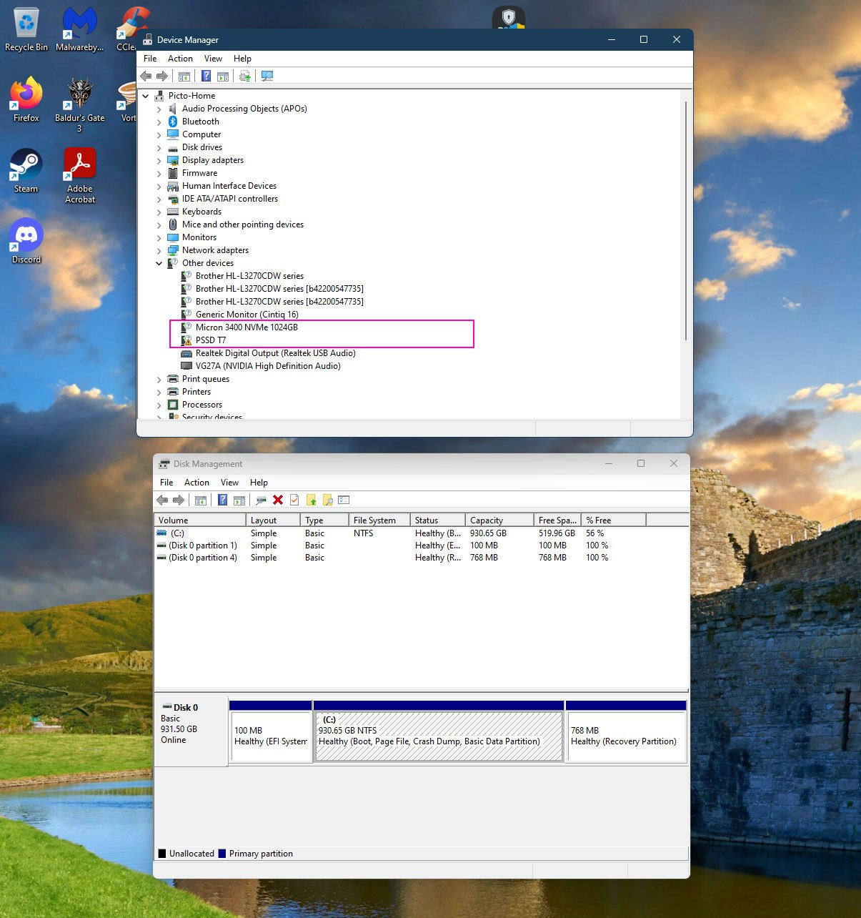Select the PSSD T7 device entry

click(211, 340)
